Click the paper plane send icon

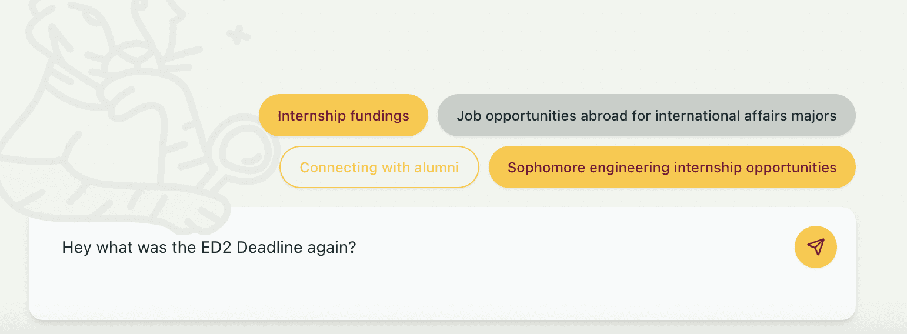point(815,247)
